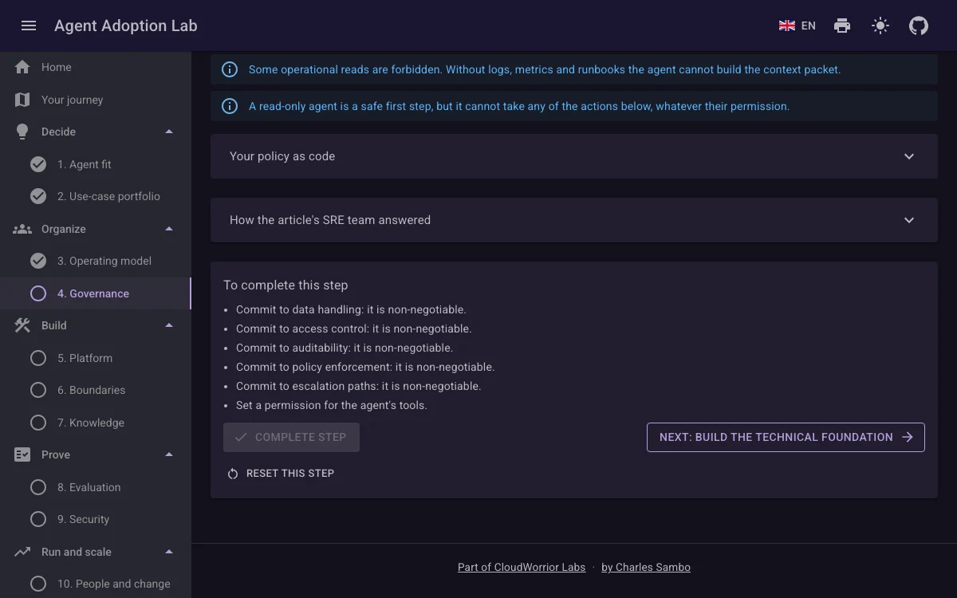Go to Home in sidebar
957x598 pixels.
96,67
